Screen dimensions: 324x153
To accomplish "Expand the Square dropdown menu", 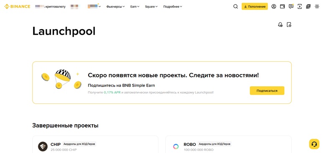I will [x=151, y=7].
